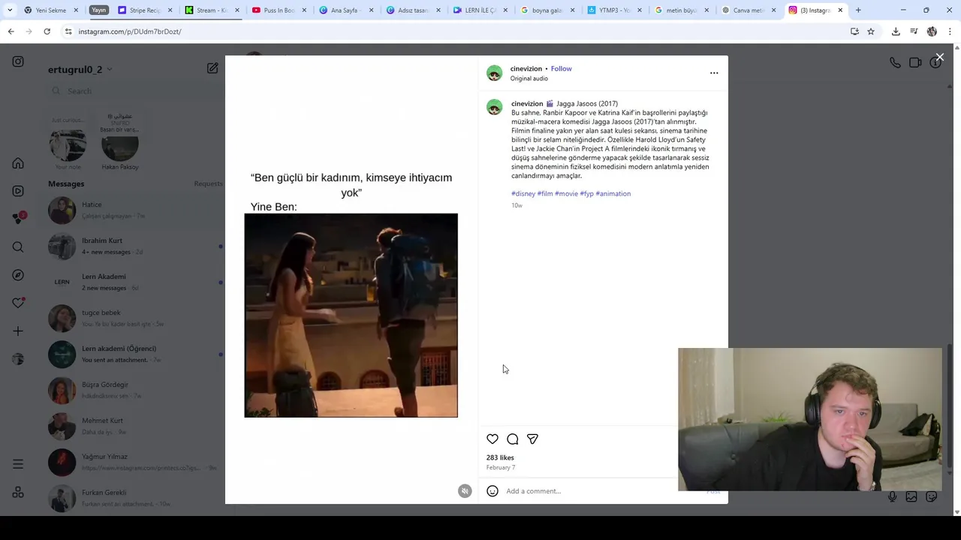961x540 pixels.
Task: Switch to the Yeni Sekme tab
Action: 51,10
